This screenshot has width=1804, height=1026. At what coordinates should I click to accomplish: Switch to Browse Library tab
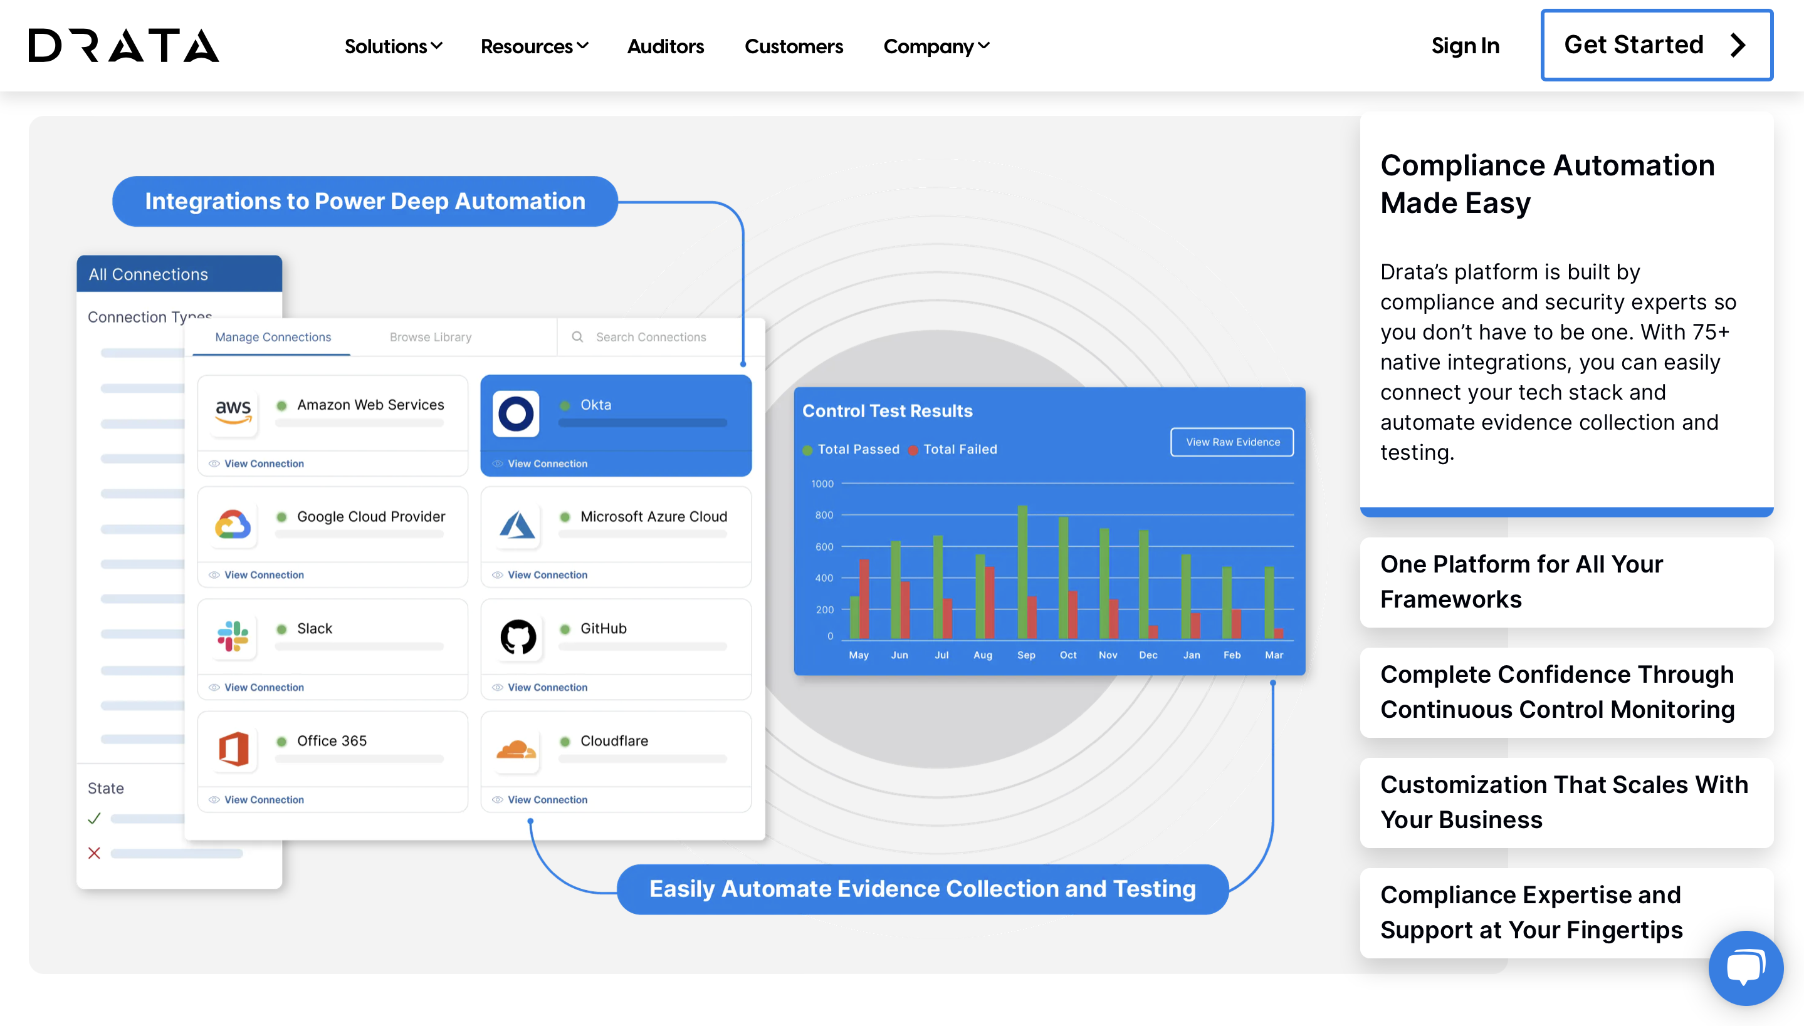[x=431, y=337]
